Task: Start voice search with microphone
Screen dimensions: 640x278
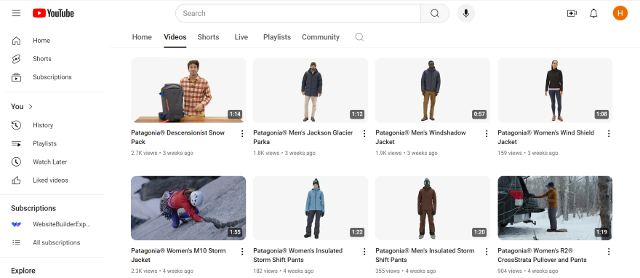Action: pos(465,13)
